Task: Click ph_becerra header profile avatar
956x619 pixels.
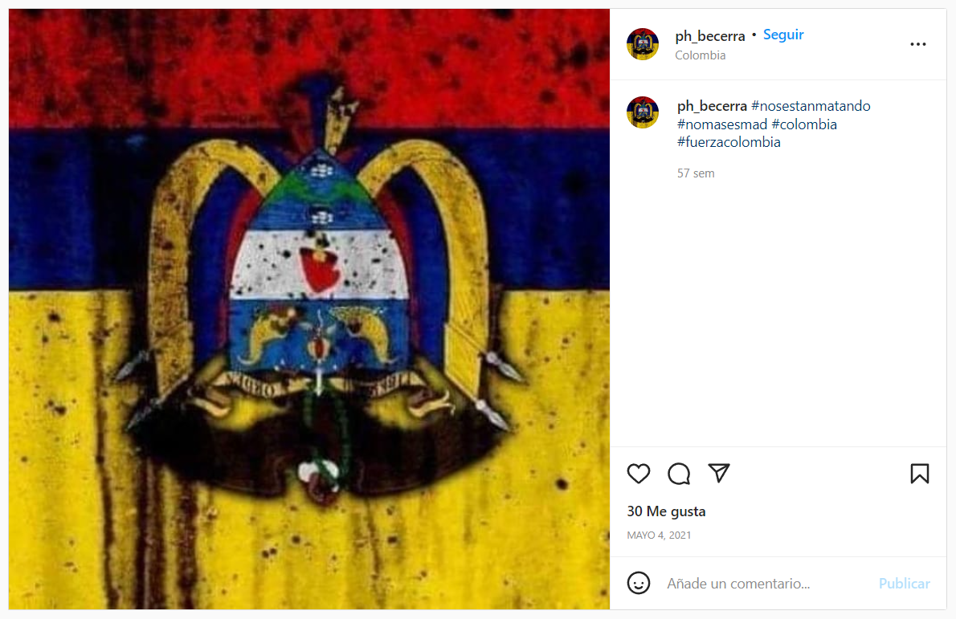Action: [643, 44]
